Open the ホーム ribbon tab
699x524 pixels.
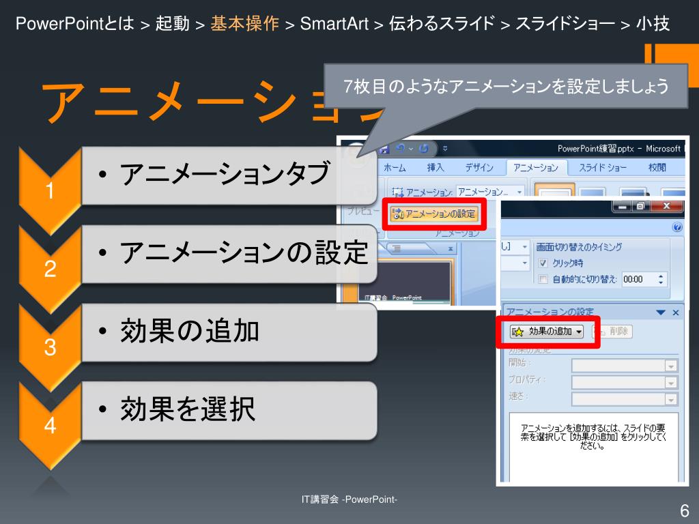(395, 168)
